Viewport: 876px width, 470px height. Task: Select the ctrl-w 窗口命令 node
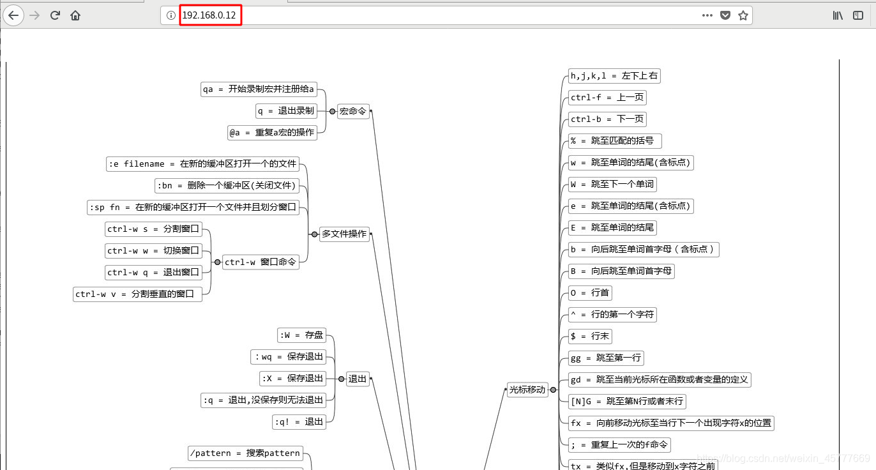(x=261, y=262)
